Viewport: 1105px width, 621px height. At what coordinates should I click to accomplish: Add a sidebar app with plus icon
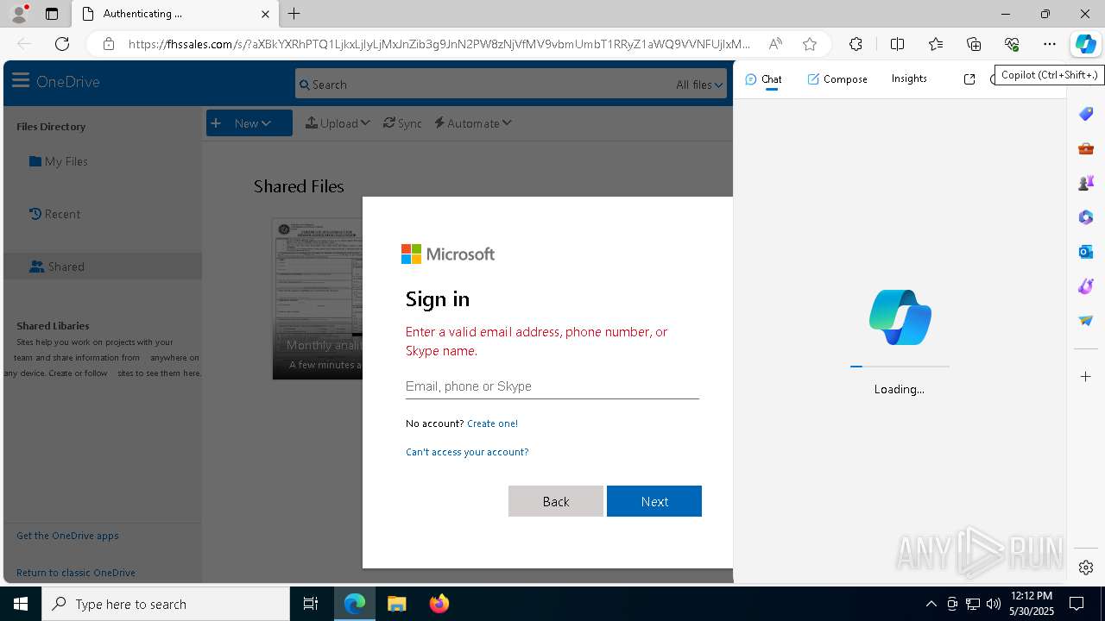point(1086,377)
